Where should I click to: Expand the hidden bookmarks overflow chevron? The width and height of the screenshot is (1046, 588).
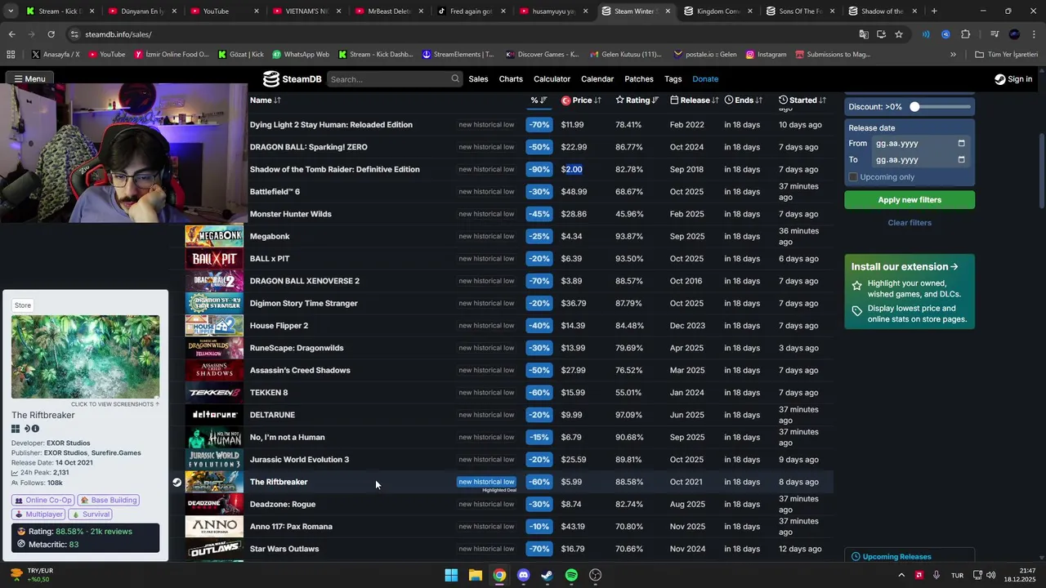[953, 55]
